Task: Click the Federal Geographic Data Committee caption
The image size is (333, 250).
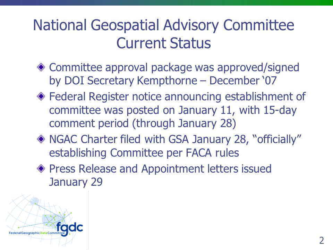Action: point(36,233)
